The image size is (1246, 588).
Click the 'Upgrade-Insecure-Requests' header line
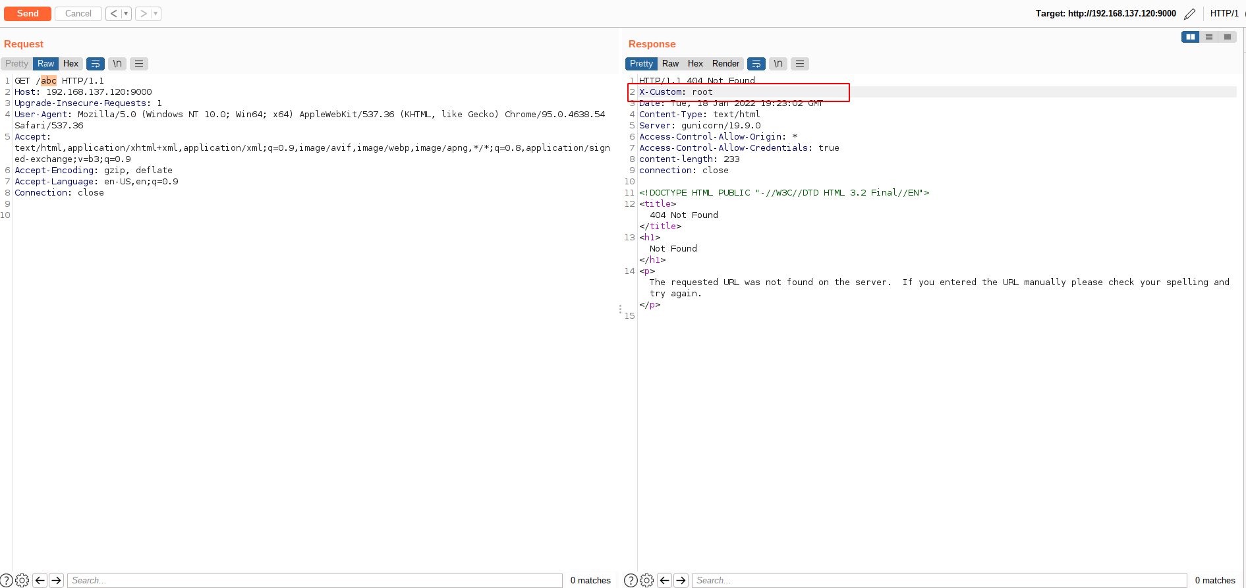pos(88,103)
